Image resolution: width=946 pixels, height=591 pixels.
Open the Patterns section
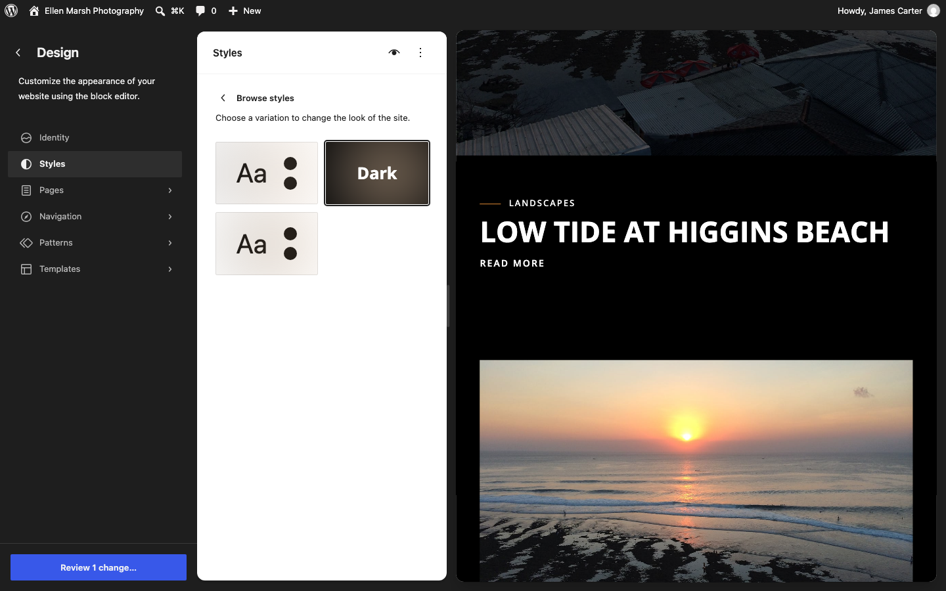click(x=95, y=243)
